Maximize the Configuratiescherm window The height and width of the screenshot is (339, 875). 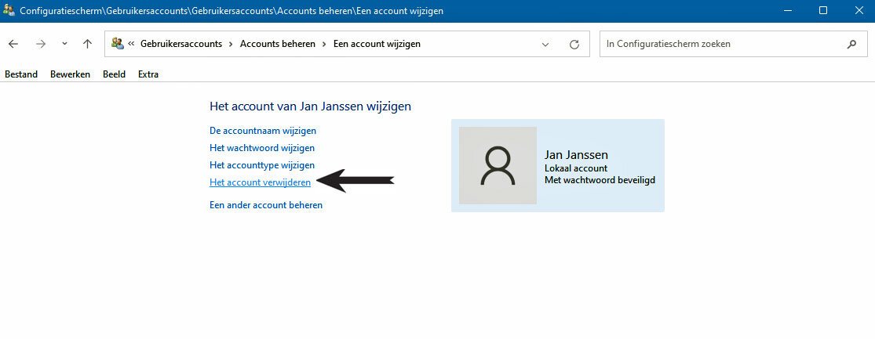pyautogui.click(x=822, y=11)
